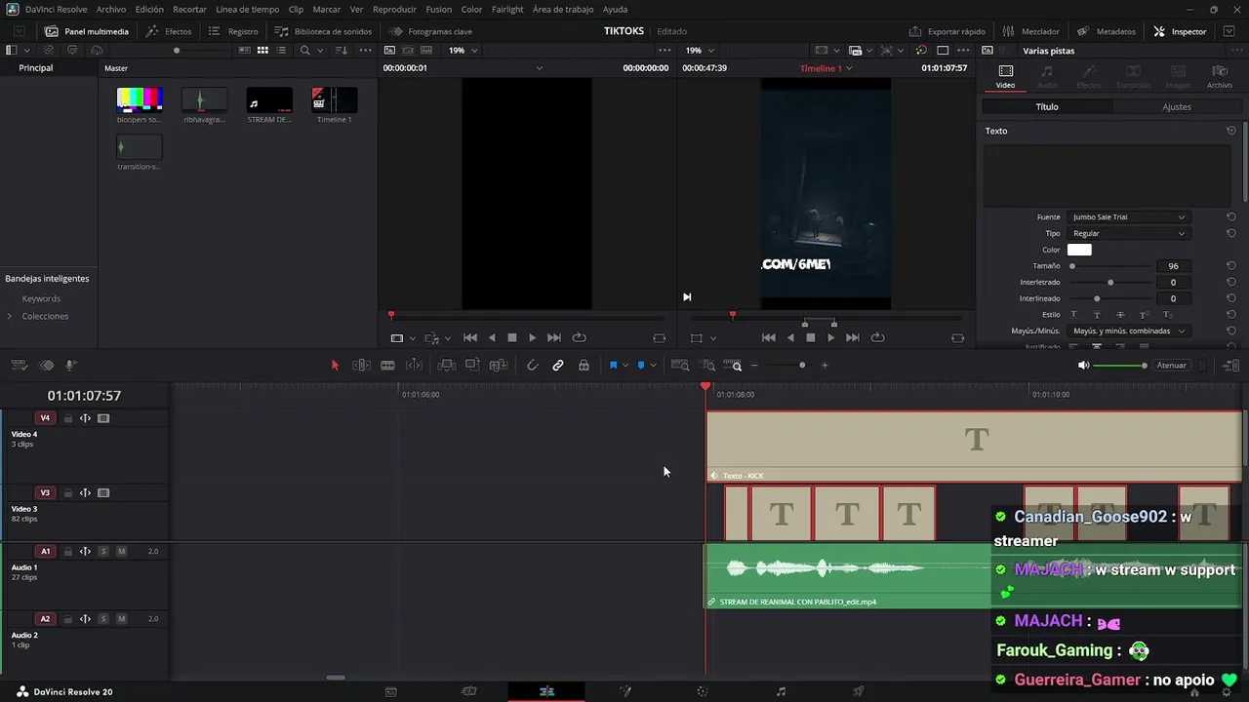1249x702 pixels.
Task: Add a blue flag to the clip
Action: (614, 365)
